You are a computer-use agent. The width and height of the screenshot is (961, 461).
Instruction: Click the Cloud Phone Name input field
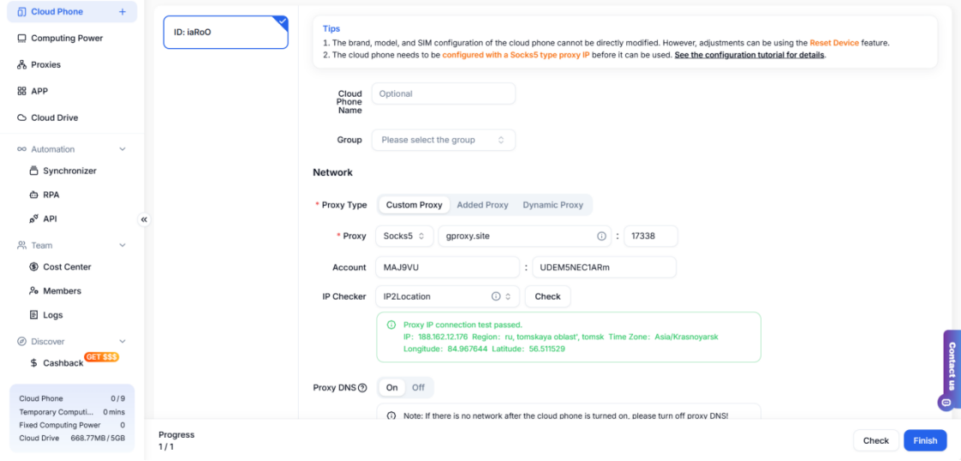[x=443, y=94]
